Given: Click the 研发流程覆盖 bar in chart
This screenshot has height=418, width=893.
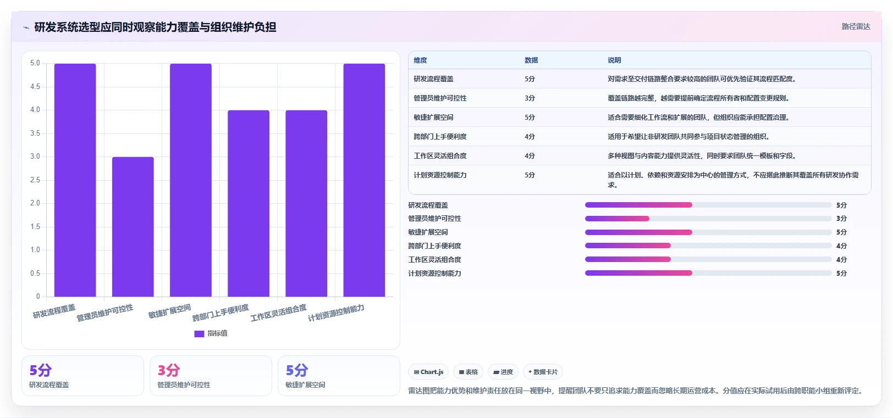Looking at the screenshot, I should click(75, 180).
